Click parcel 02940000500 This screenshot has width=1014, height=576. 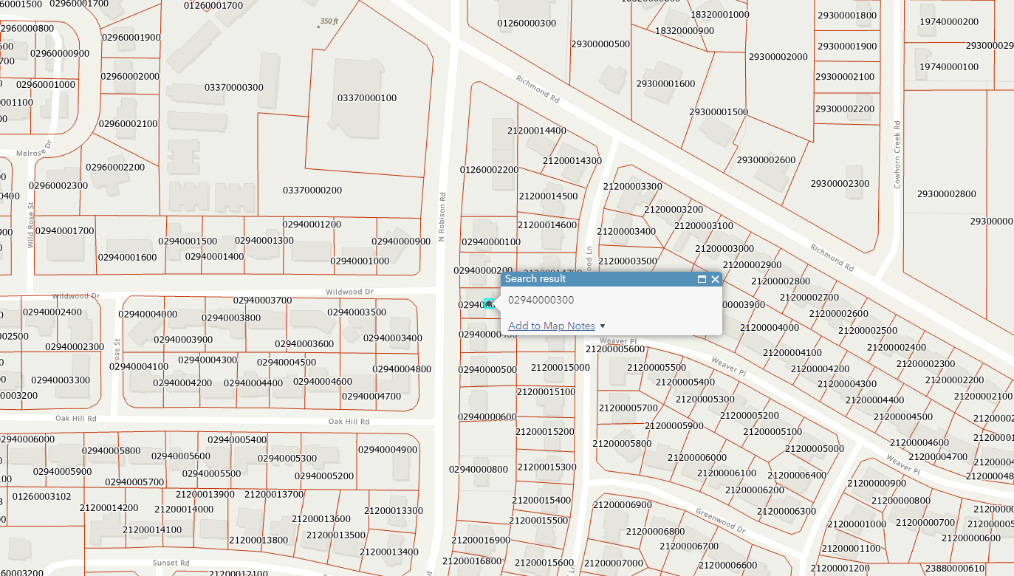pyautogui.click(x=487, y=369)
